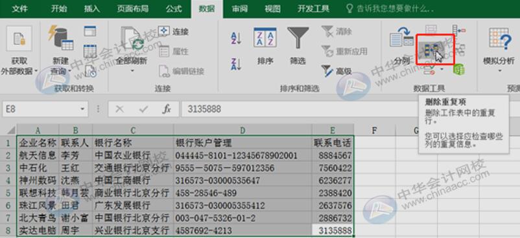Screen dimensions: 520x238
Task: Open the Name Box dropdown arrow
Action: (82, 109)
